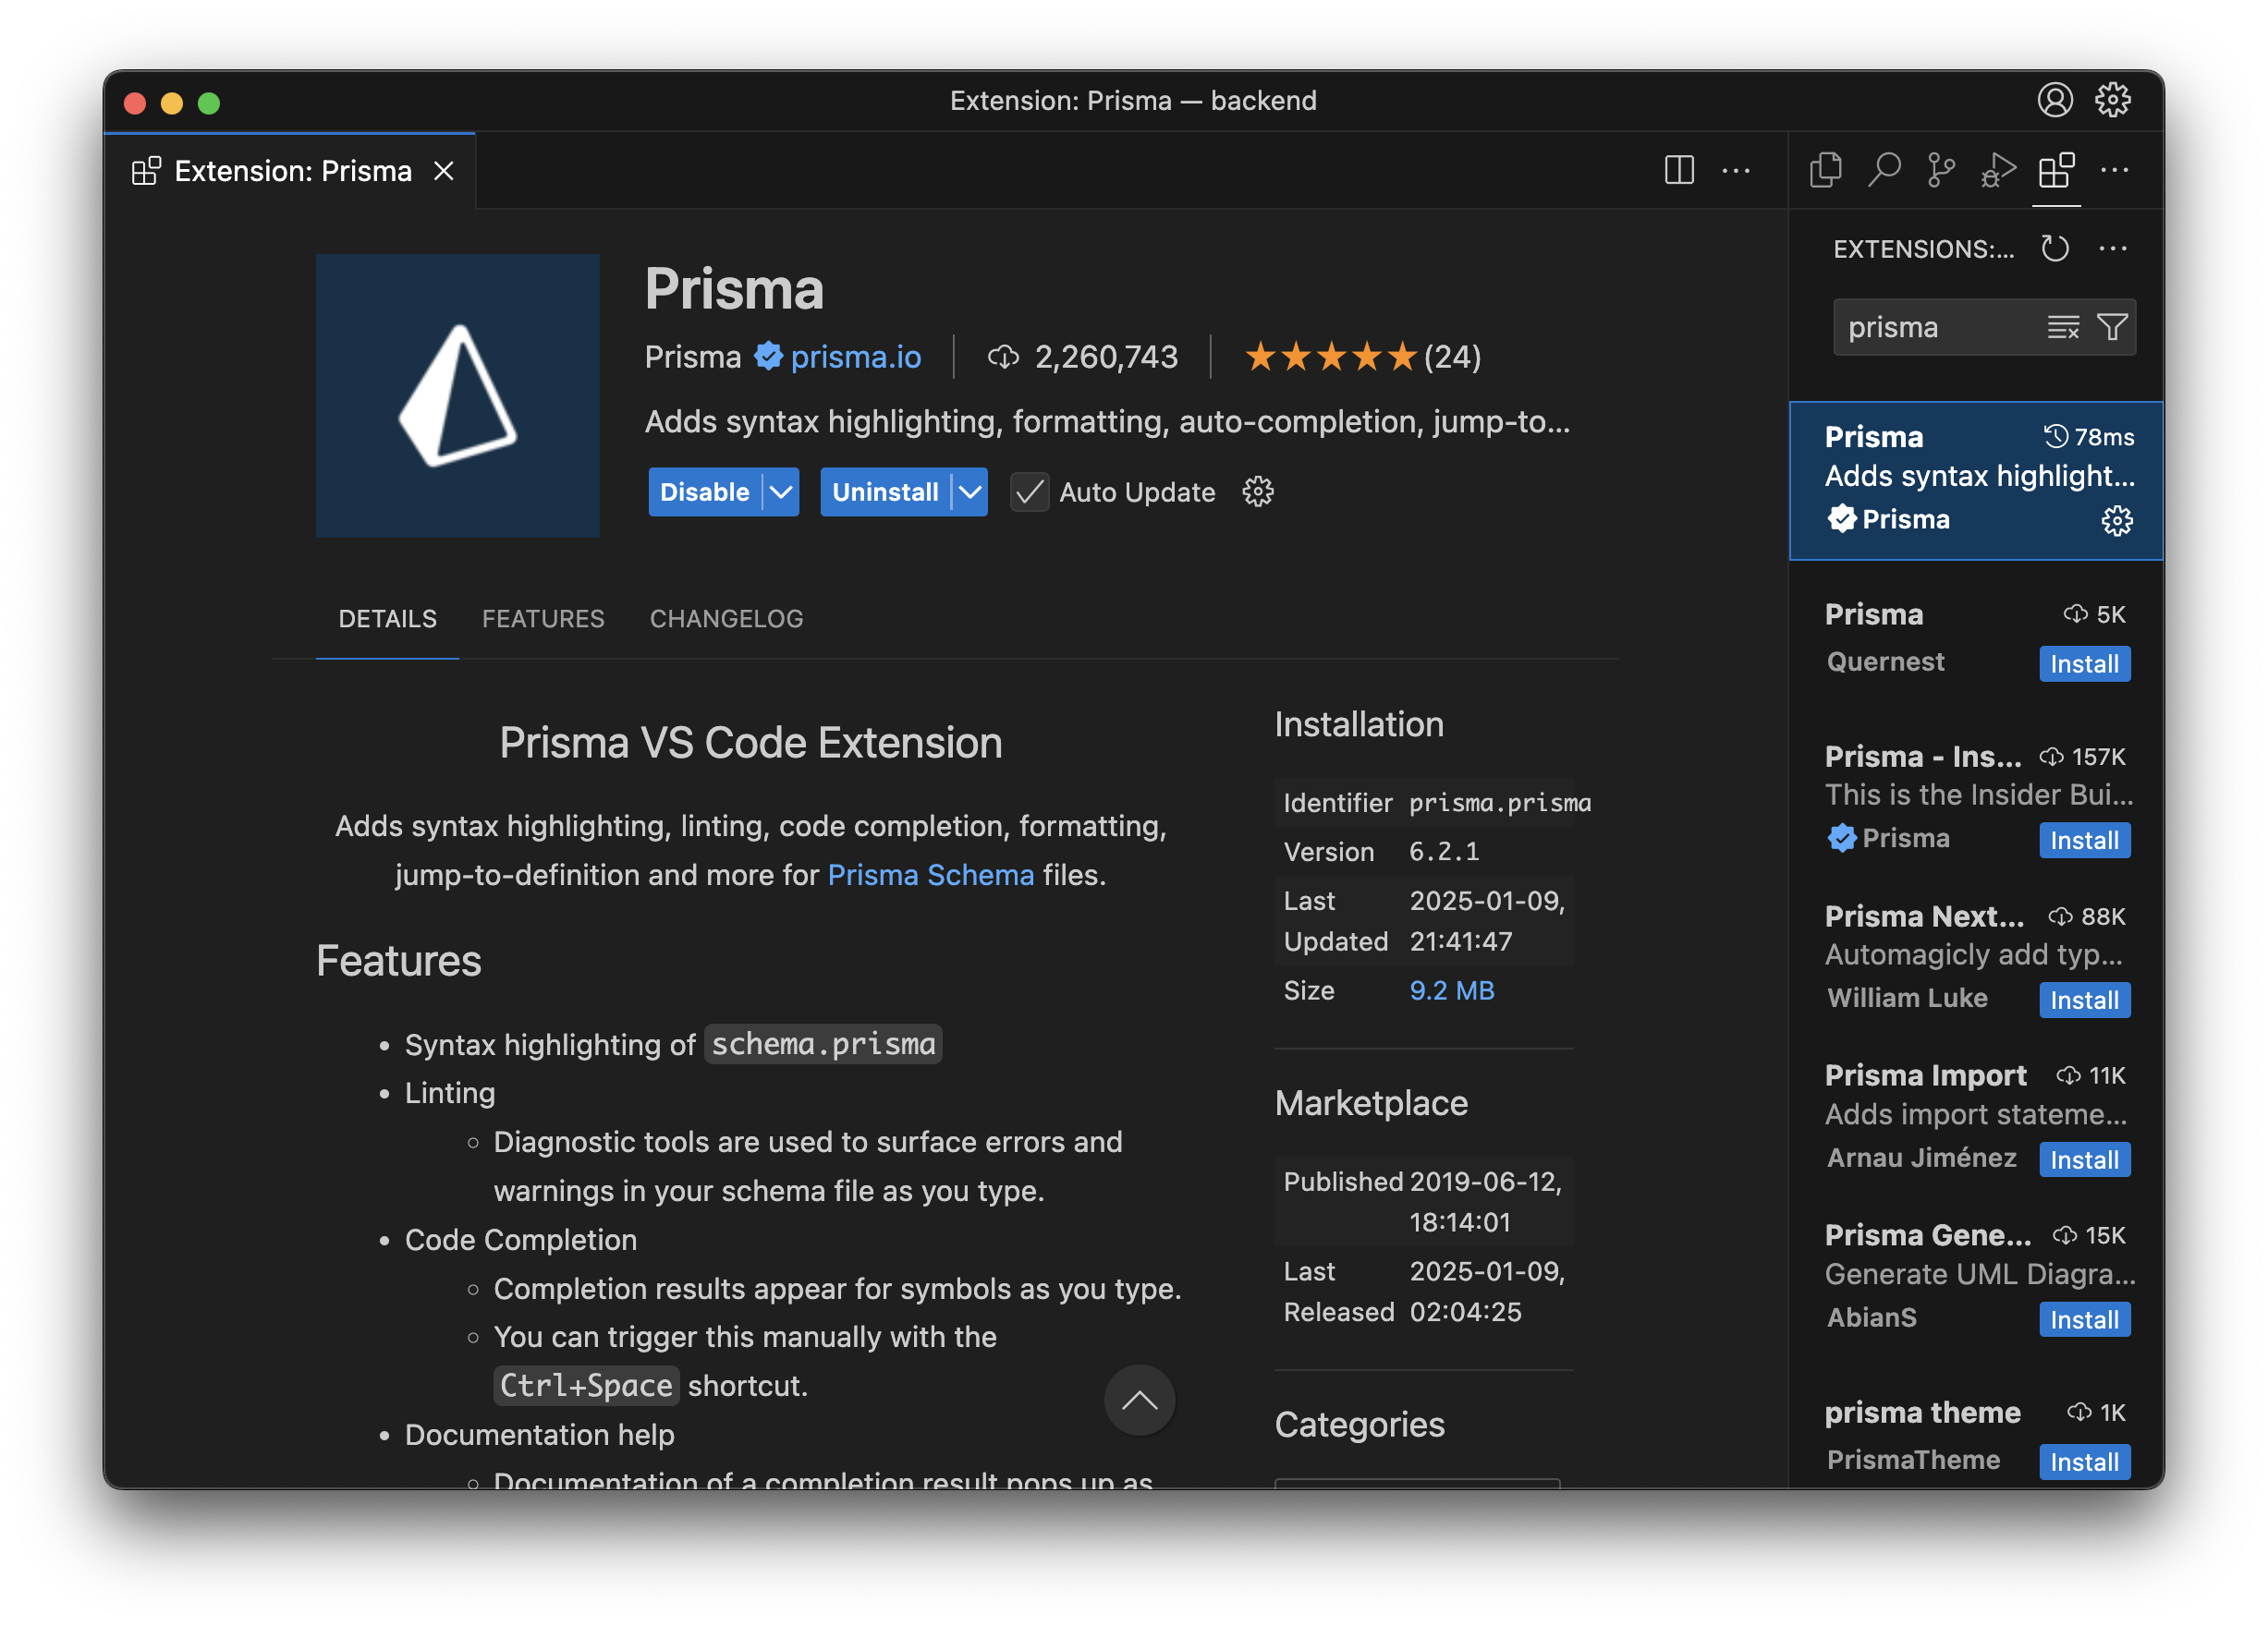Refresh the extensions list
This screenshot has width=2268, height=1626.
pyautogui.click(x=2055, y=248)
